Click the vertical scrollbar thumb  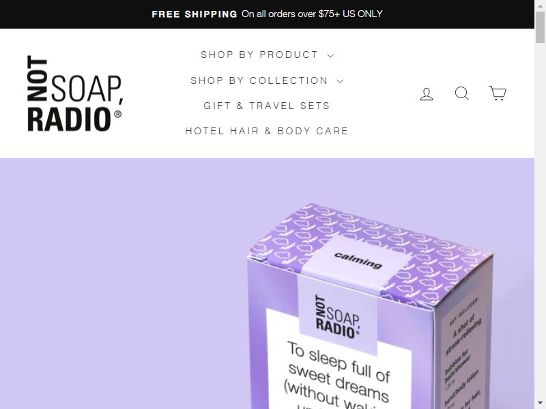tap(540, 27)
